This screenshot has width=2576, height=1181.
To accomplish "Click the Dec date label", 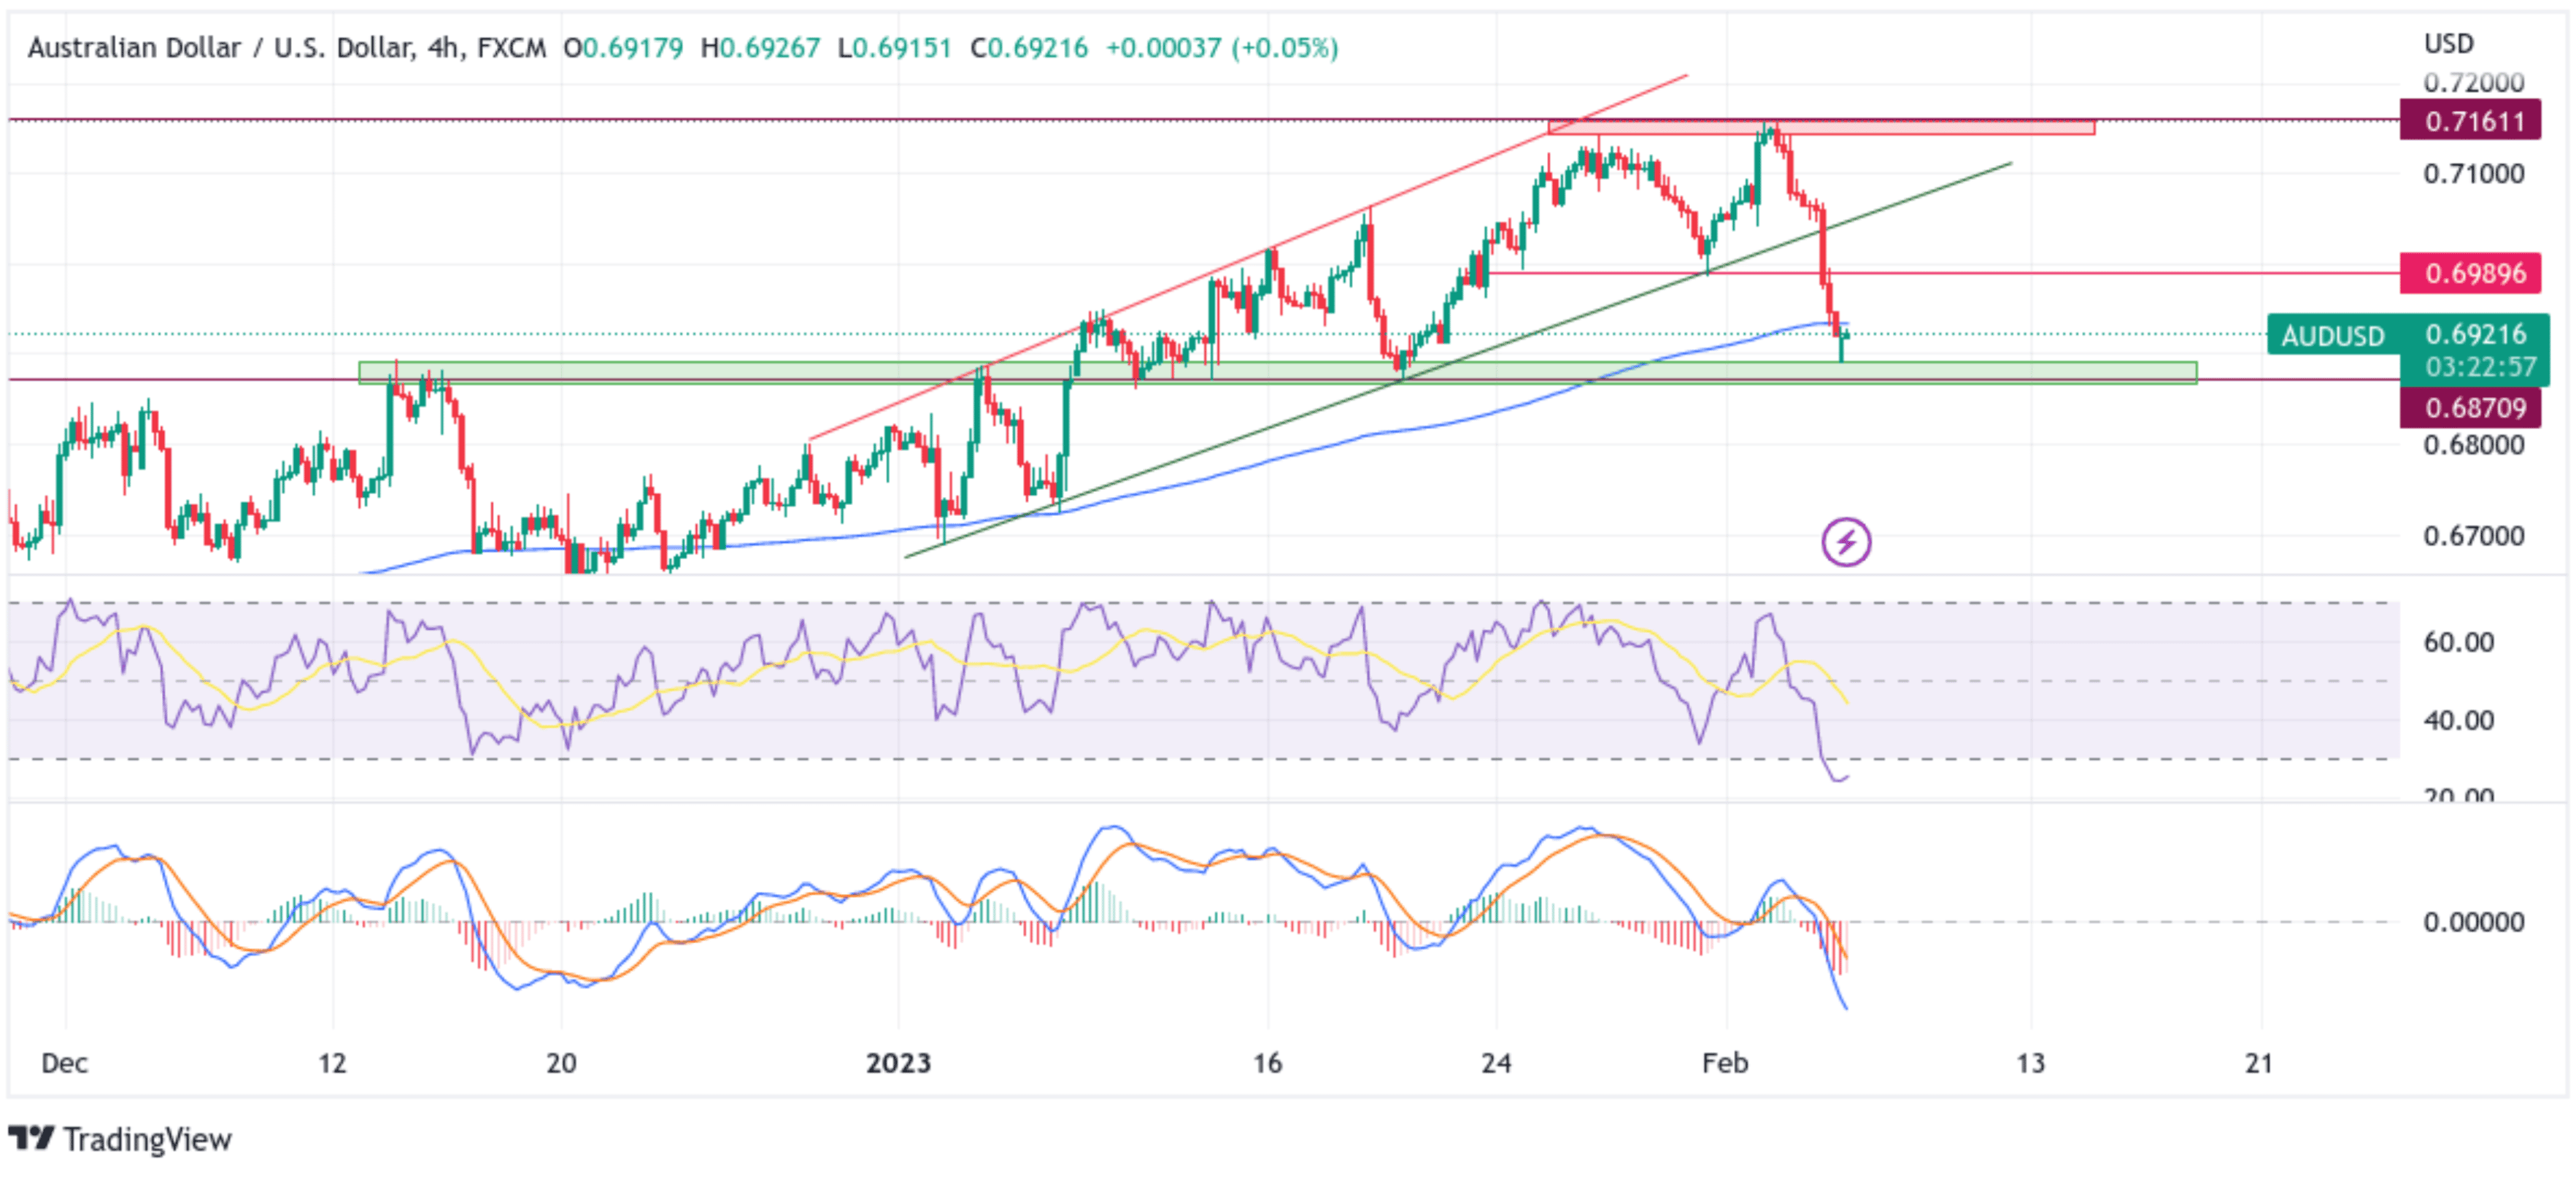I will click(64, 1063).
